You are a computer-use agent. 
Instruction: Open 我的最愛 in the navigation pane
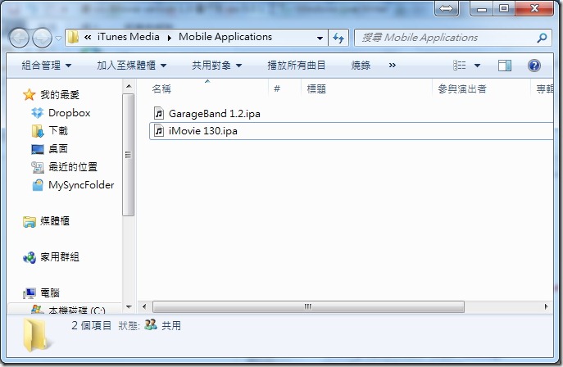(x=60, y=95)
